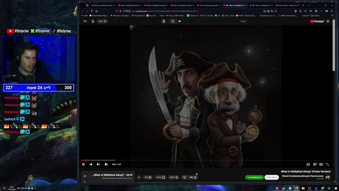
Task: Open the channel avatar thumbnail
Action: tap(328, 177)
